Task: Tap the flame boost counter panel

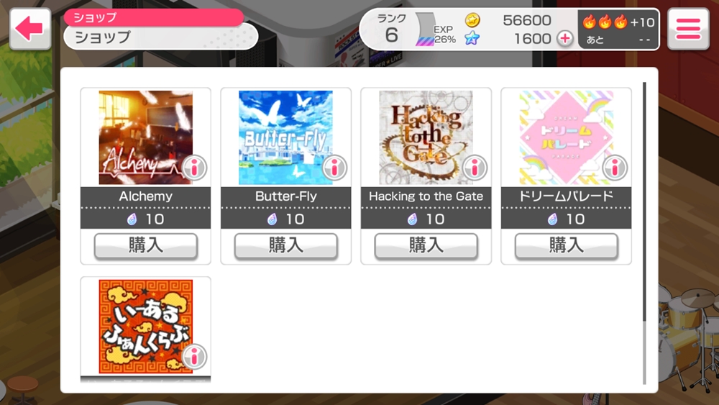Action: tap(618, 29)
